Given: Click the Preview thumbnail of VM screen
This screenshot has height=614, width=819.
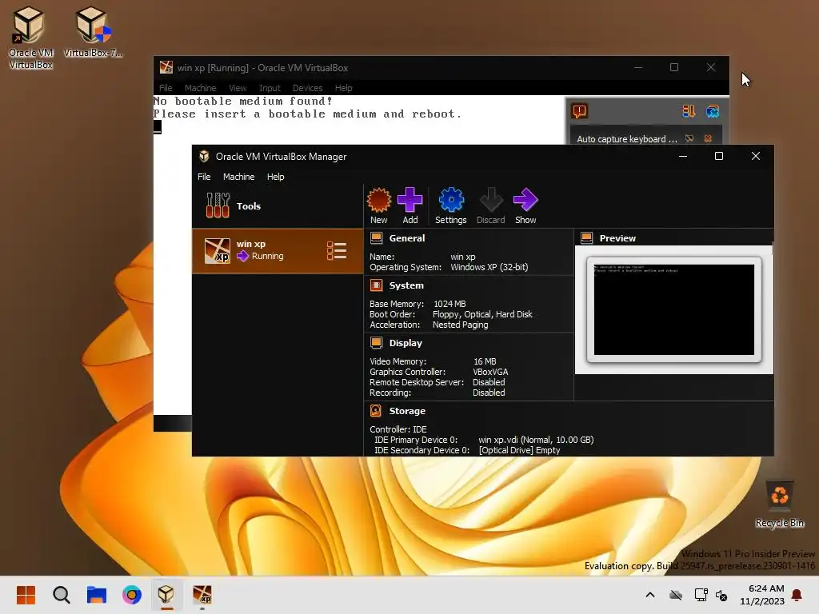Looking at the screenshot, I should (673, 309).
